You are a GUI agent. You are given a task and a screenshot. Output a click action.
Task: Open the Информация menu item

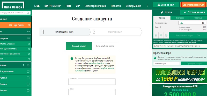pyautogui.click(x=133, y=6)
